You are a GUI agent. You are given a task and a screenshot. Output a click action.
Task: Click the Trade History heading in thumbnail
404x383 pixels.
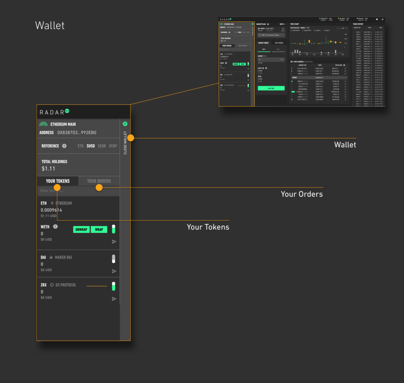tap(358, 24)
